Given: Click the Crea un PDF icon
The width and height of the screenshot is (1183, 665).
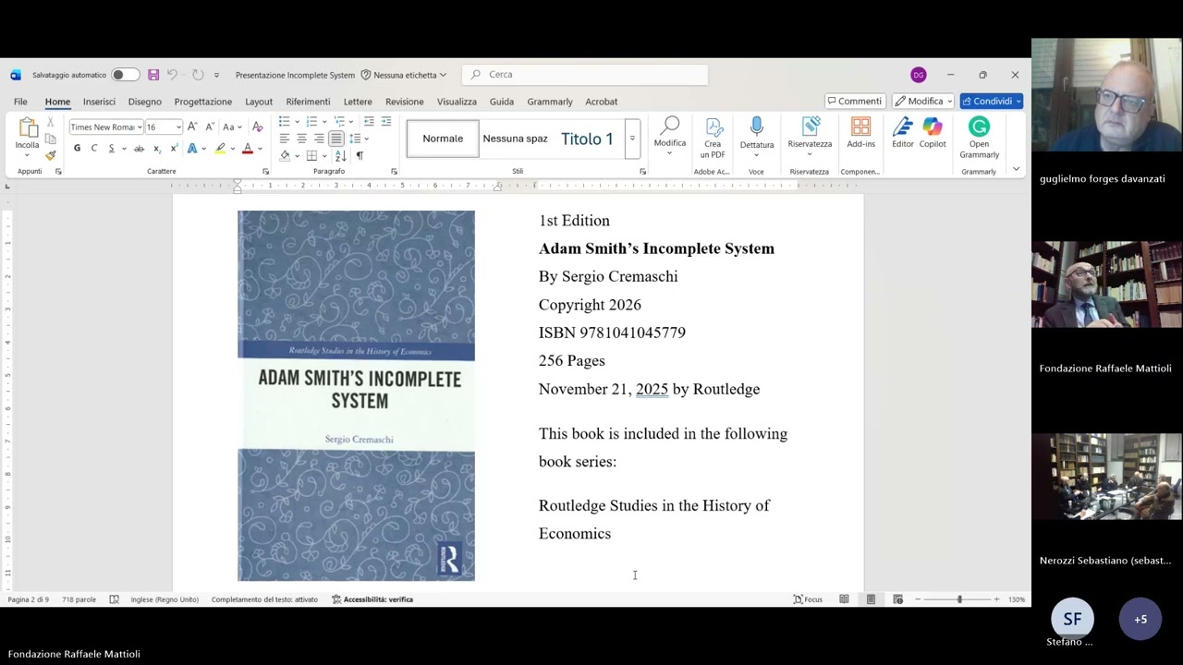Looking at the screenshot, I should (713, 139).
